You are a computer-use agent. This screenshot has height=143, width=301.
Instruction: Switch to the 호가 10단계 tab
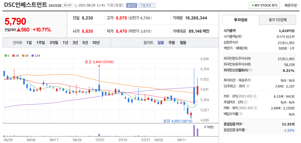pyautogui.click(x=277, y=20)
